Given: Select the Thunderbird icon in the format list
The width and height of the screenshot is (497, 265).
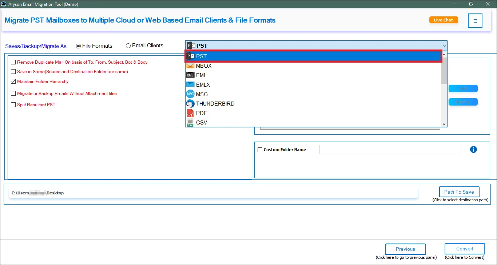Looking at the screenshot, I should 190,103.
